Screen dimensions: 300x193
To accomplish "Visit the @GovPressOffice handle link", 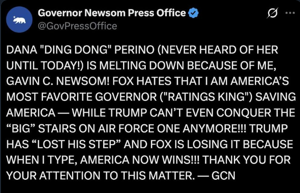I will point(77,26).
